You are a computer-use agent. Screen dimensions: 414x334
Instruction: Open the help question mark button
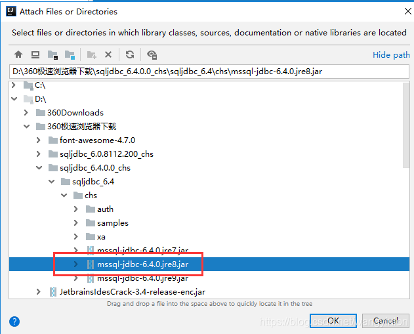pos(14,322)
